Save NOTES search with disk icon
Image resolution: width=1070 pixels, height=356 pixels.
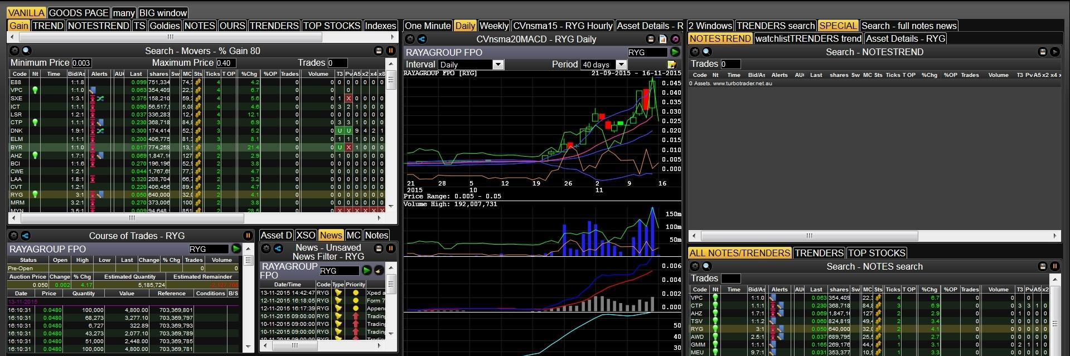click(1043, 266)
